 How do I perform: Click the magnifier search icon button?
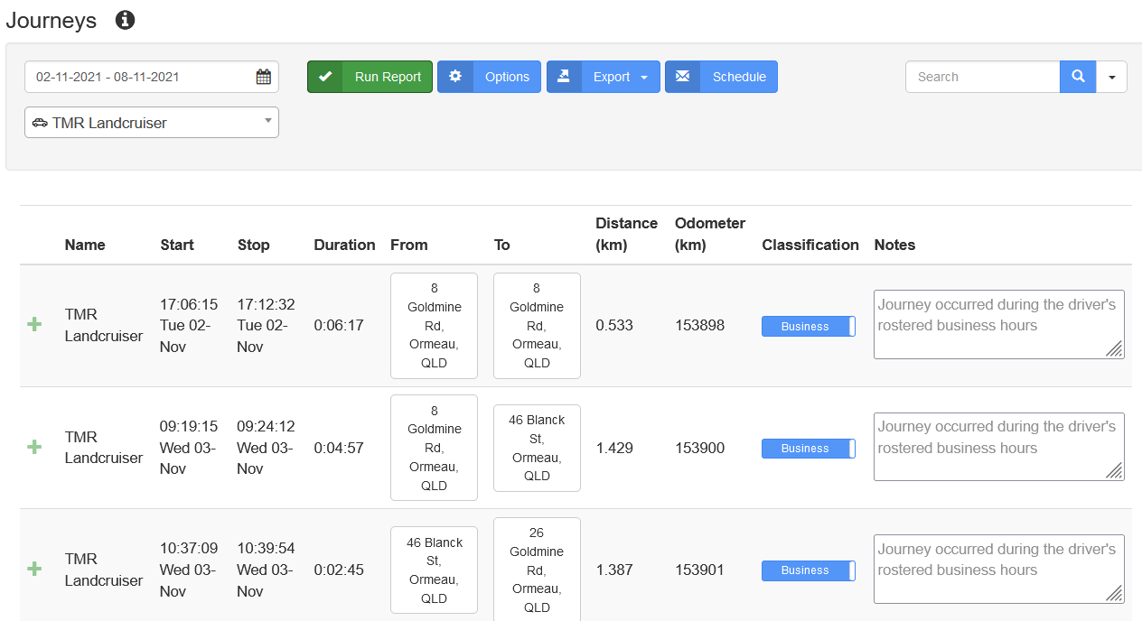click(1078, 77)
